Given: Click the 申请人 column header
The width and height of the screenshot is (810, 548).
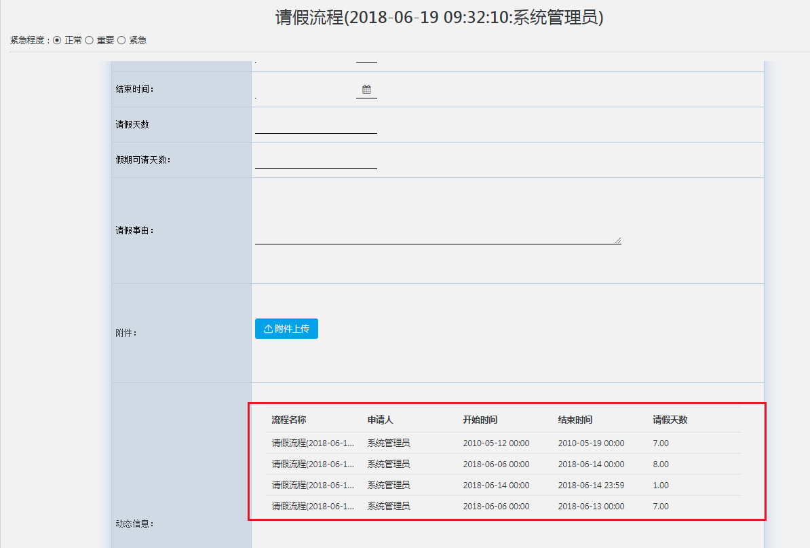Looking at the screenshot, I should click(x=380, y=420).
